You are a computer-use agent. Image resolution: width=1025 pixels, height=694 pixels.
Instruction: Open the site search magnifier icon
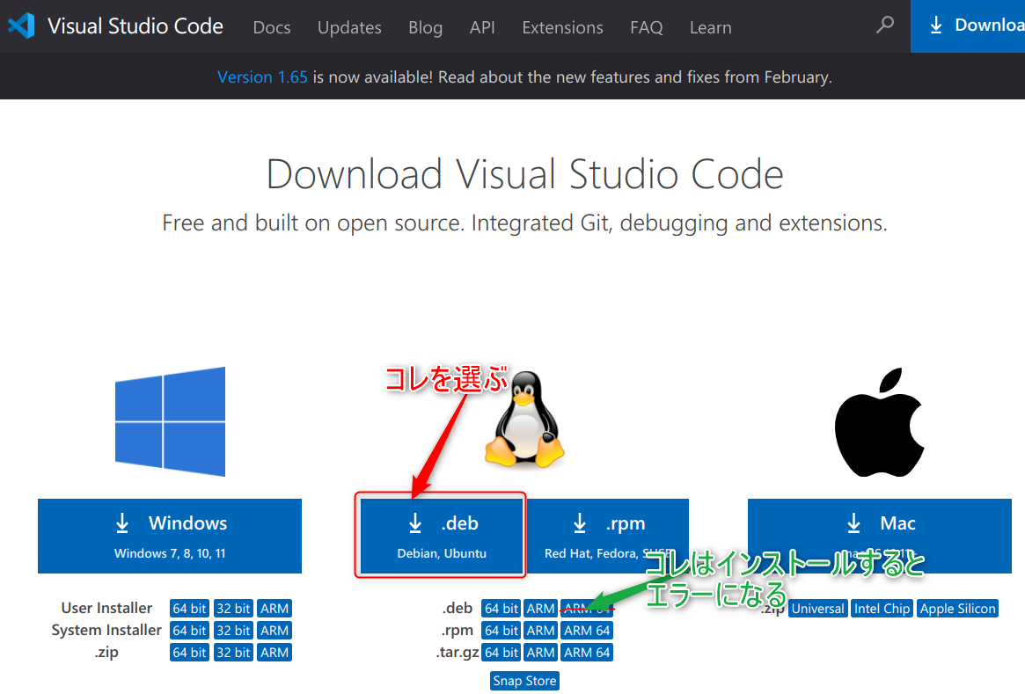point(885,25)
